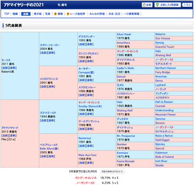Open the 次走・近況 tab

point(114,14)
